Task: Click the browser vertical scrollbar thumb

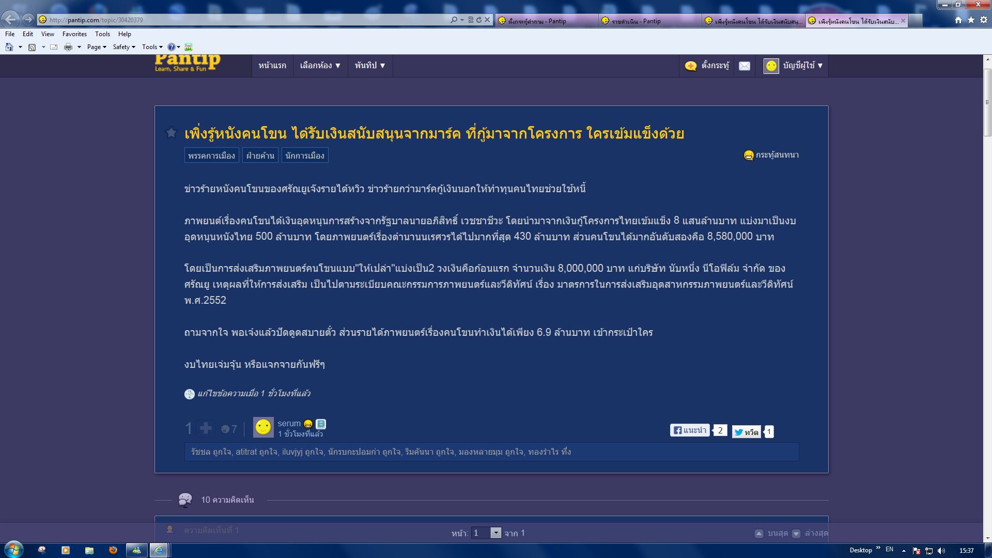Action: pos(987,103)
